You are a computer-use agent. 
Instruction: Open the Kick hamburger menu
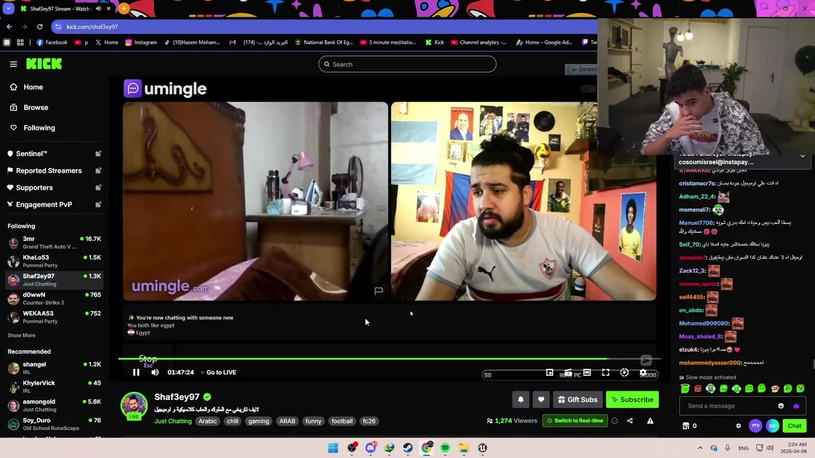(13, 64)
